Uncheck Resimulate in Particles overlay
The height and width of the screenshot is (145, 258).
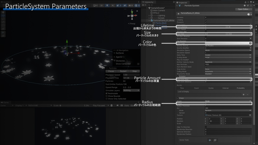(x=107, y=93)
